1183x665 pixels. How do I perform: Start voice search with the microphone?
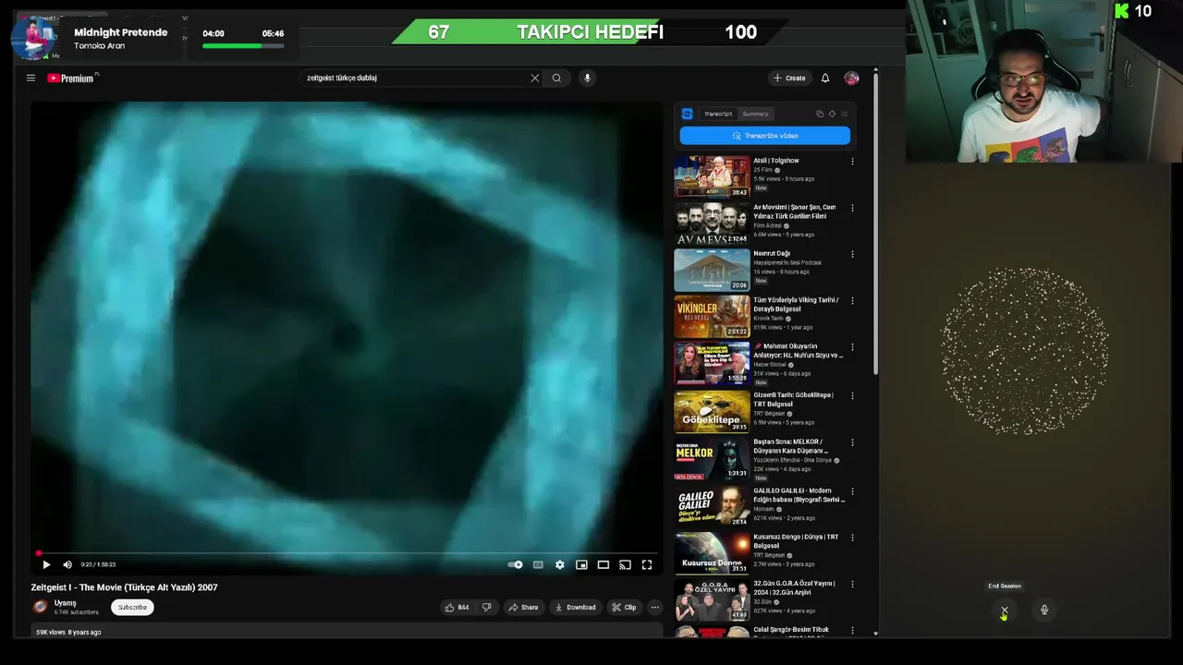[x=587, y=78]
